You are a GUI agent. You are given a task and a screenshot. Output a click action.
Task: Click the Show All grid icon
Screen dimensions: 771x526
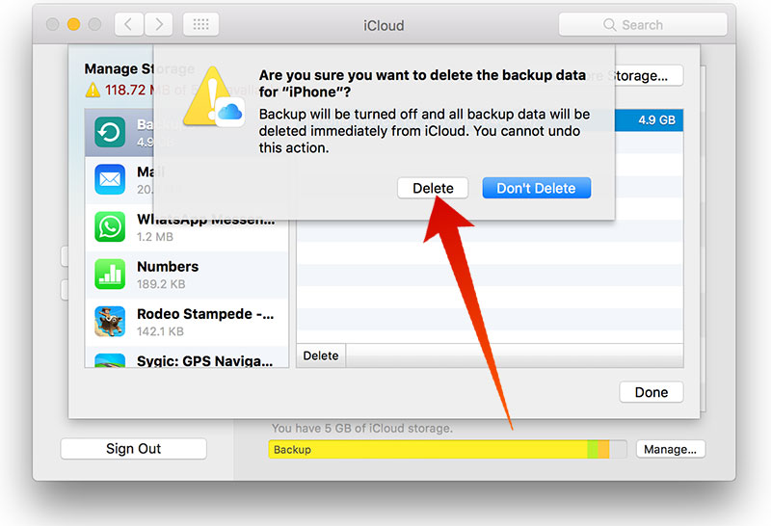point(199,25)
